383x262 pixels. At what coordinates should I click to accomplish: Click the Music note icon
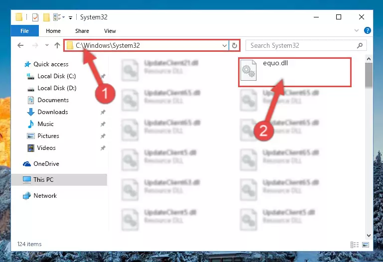[x=31, y=124]
